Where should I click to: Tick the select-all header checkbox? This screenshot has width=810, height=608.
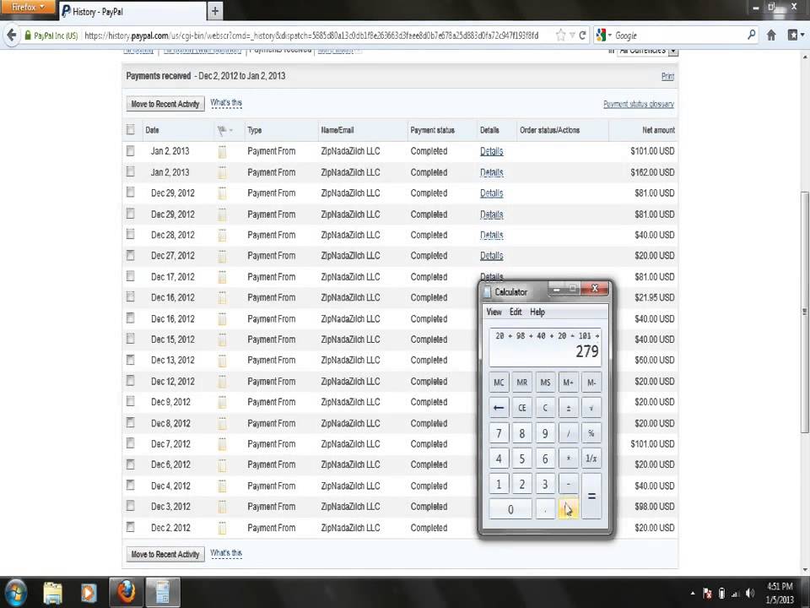click(130, 130)
